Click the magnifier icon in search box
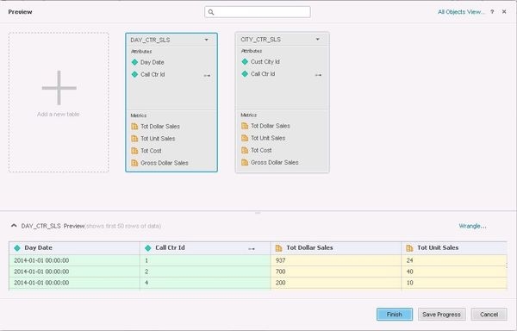This screenshot has height=331, width=517. point(211,12)
